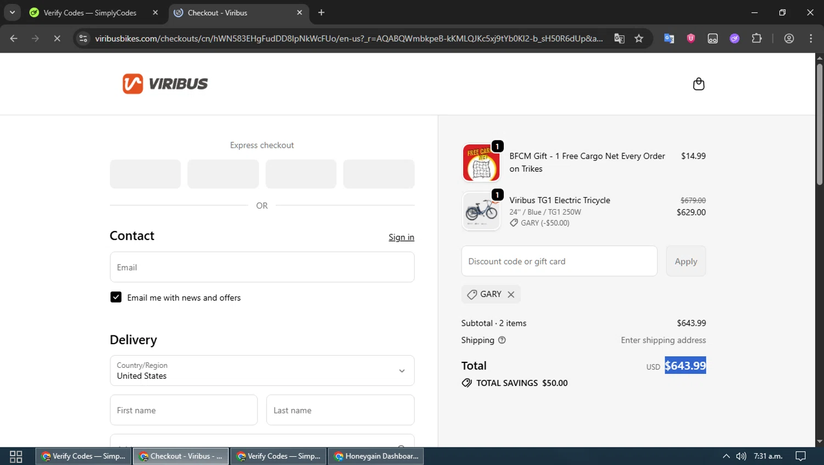Image resolution: width=824 pixels, height=465 pixels.
Task: Open the site information icon beside the URL
Action: click(x=83, y=38)
